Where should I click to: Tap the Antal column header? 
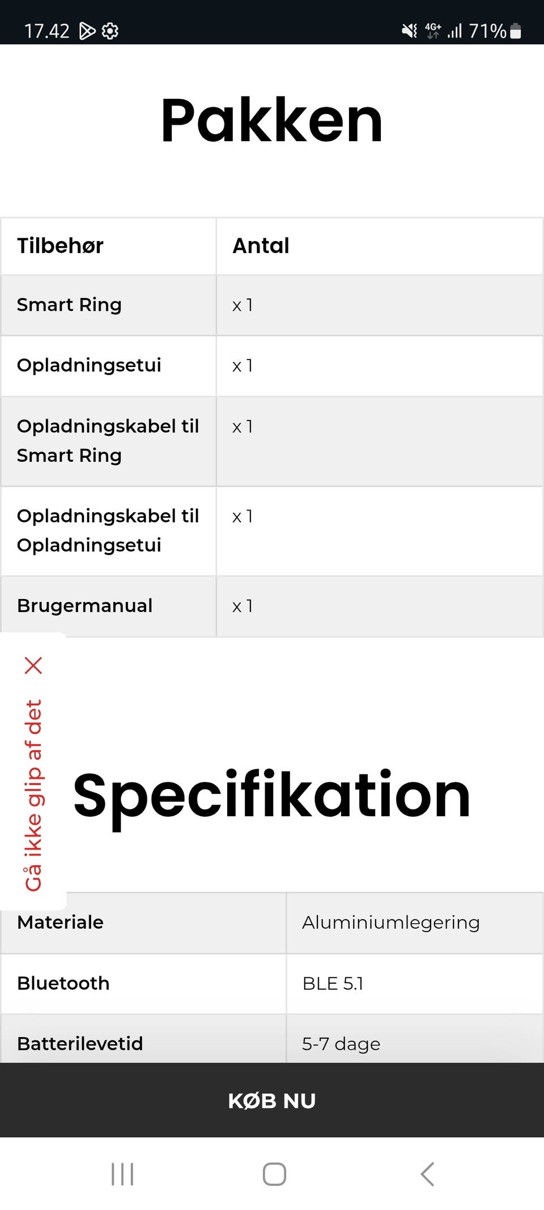pyautogui.click(x=261, y=246)
